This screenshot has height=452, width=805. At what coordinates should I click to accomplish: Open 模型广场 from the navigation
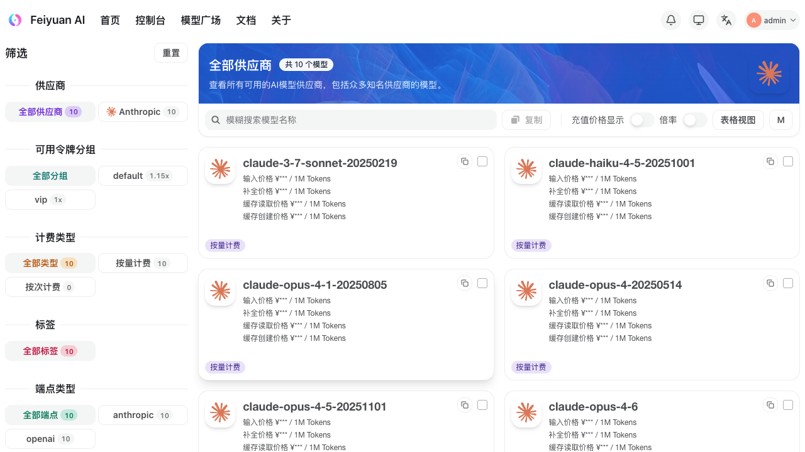[x=201, y=20]
